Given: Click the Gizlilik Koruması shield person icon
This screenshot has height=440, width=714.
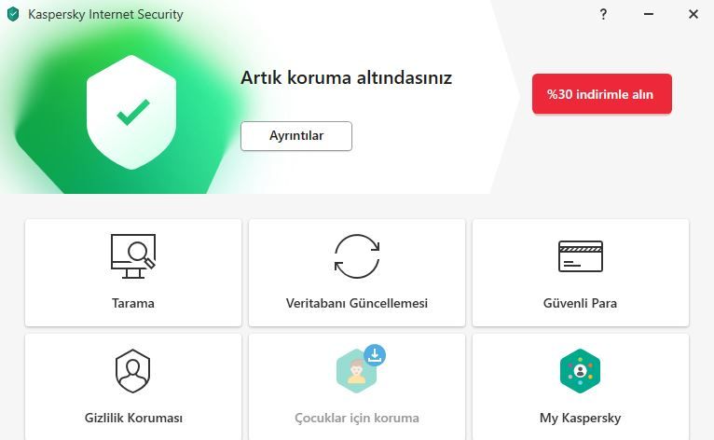Looking at the screenshot, I should (132, 371).
